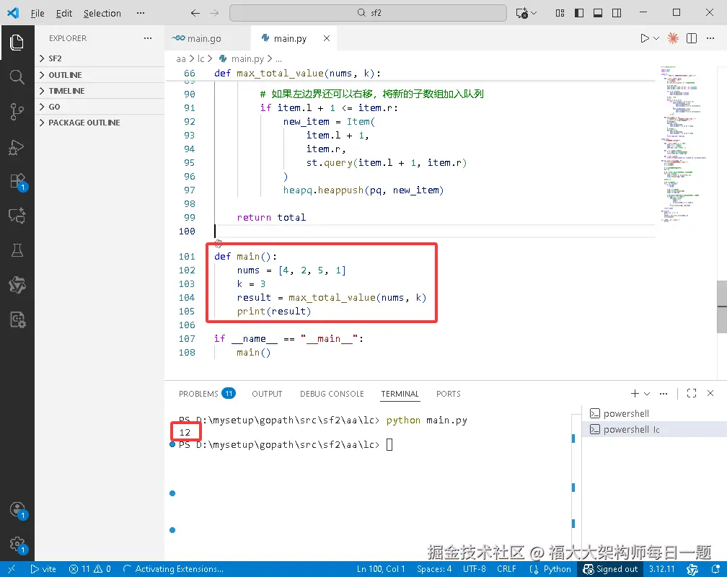
Task: Open Source Control view
Action: [17, 112]
